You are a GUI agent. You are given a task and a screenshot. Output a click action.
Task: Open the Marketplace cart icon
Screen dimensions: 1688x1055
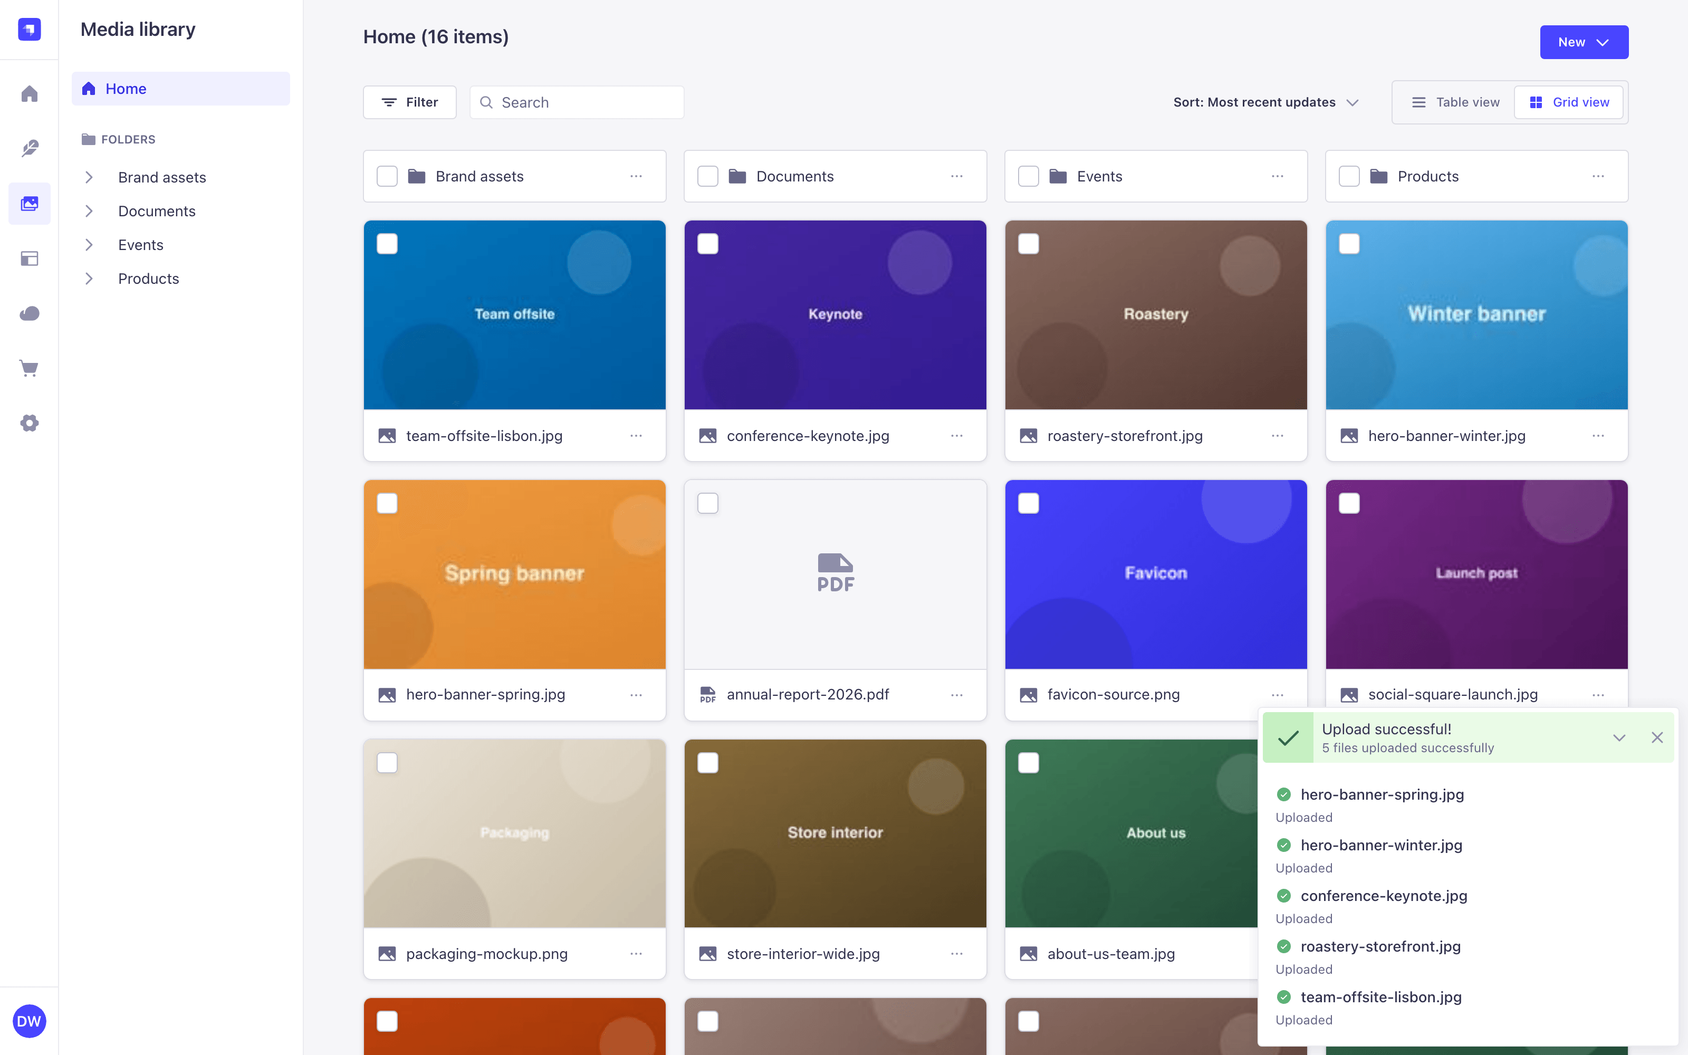click(30, 368)
